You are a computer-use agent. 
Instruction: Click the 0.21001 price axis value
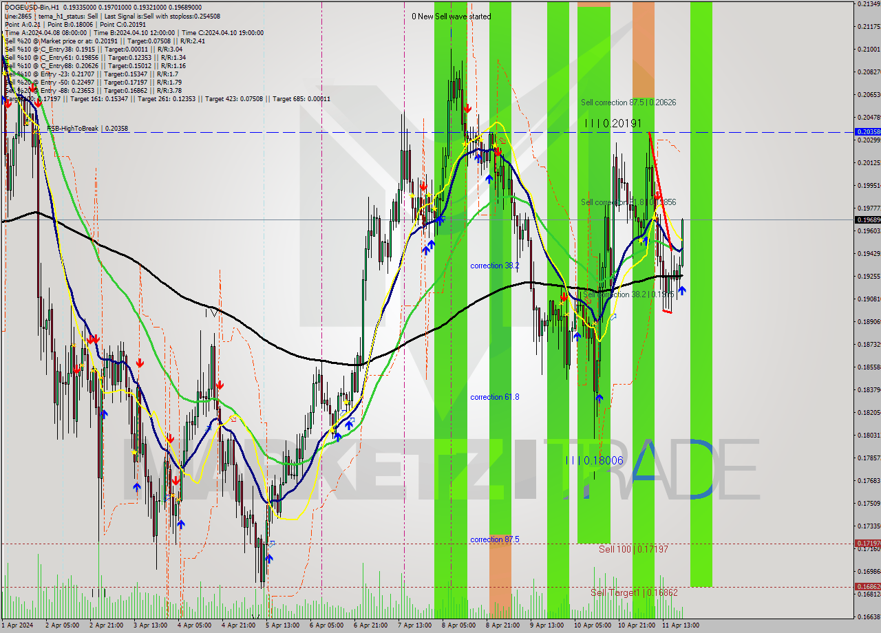coord(869,49)
